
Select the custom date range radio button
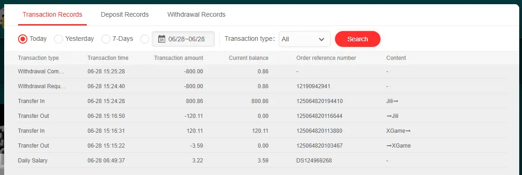[x=144, y=39]
